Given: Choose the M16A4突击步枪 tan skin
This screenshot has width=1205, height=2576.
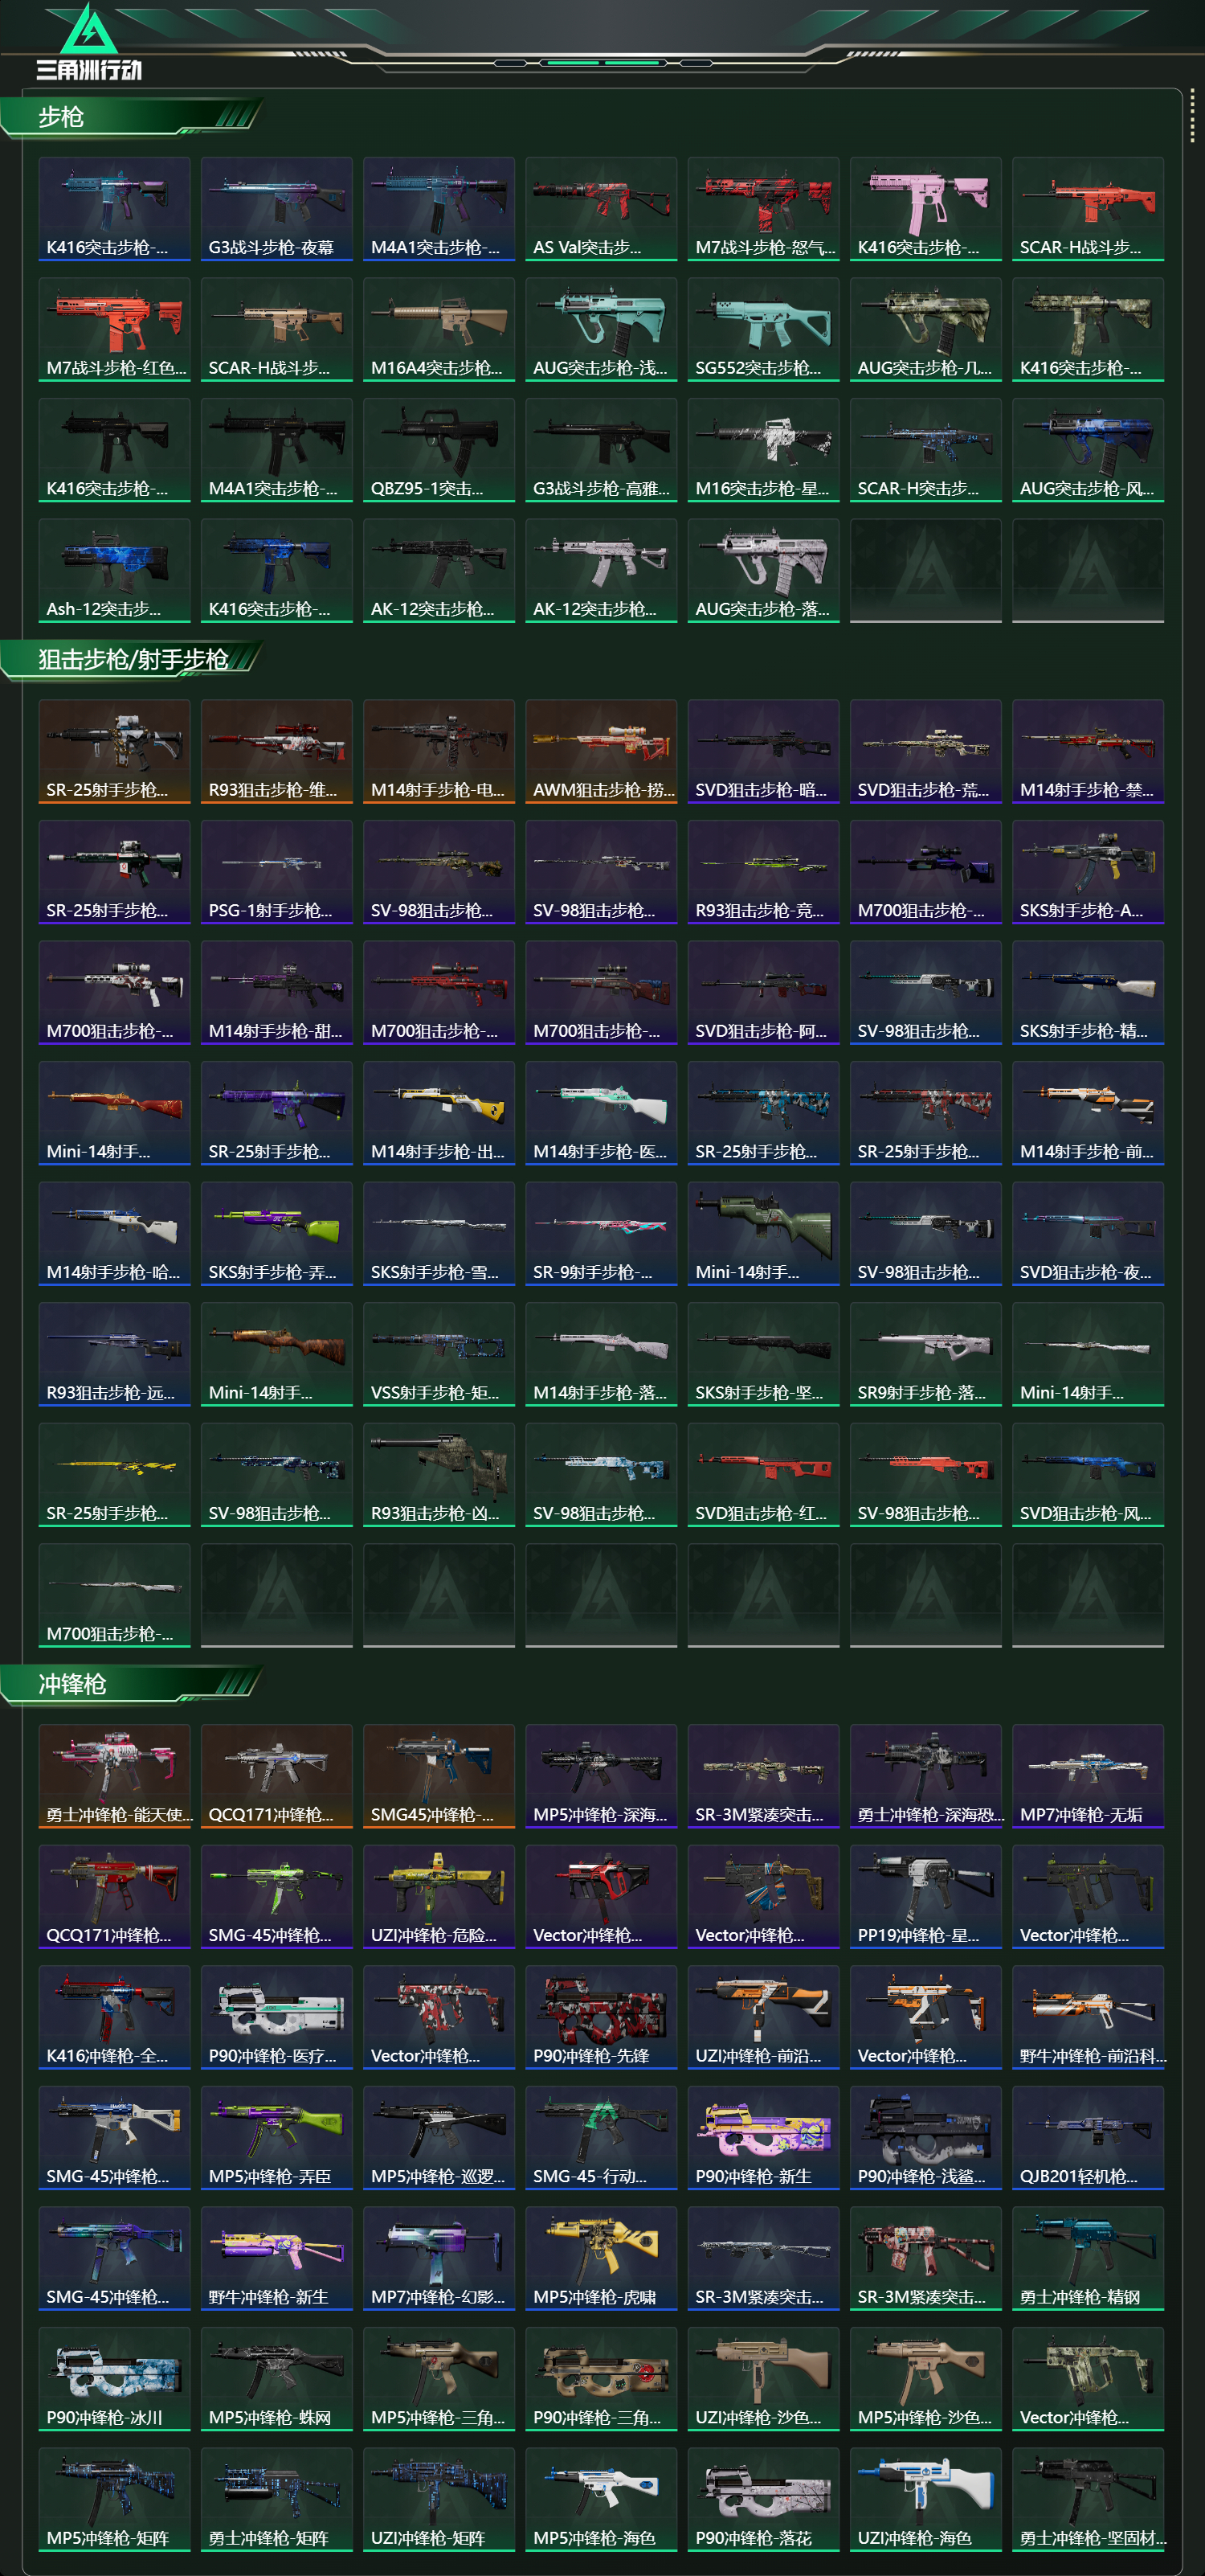Looking at the screenshot, I should (439, 329).
